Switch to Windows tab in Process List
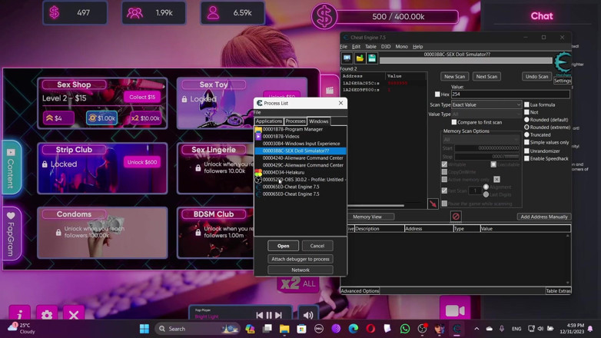This screenshot has width=601, height=338. [x=318, y=121]
